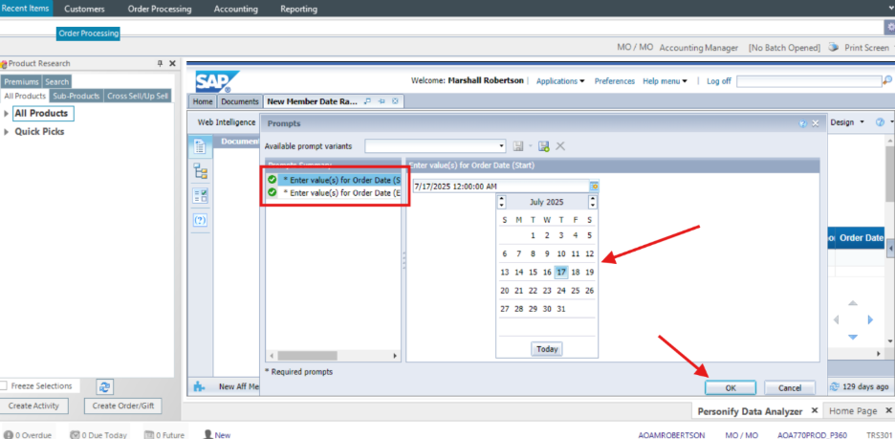Select July 24 in the calendar

coord(561,290)
